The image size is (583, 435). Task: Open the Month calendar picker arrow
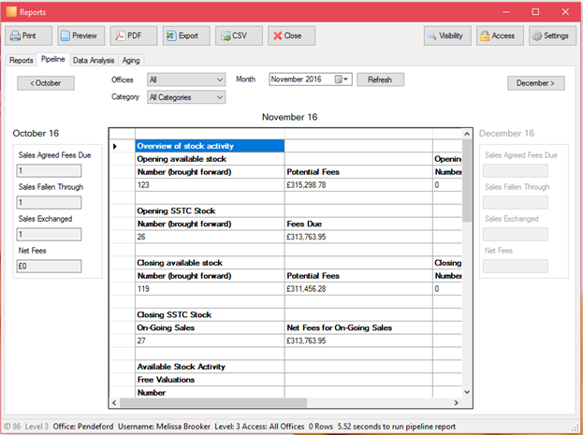pos(345,80)
